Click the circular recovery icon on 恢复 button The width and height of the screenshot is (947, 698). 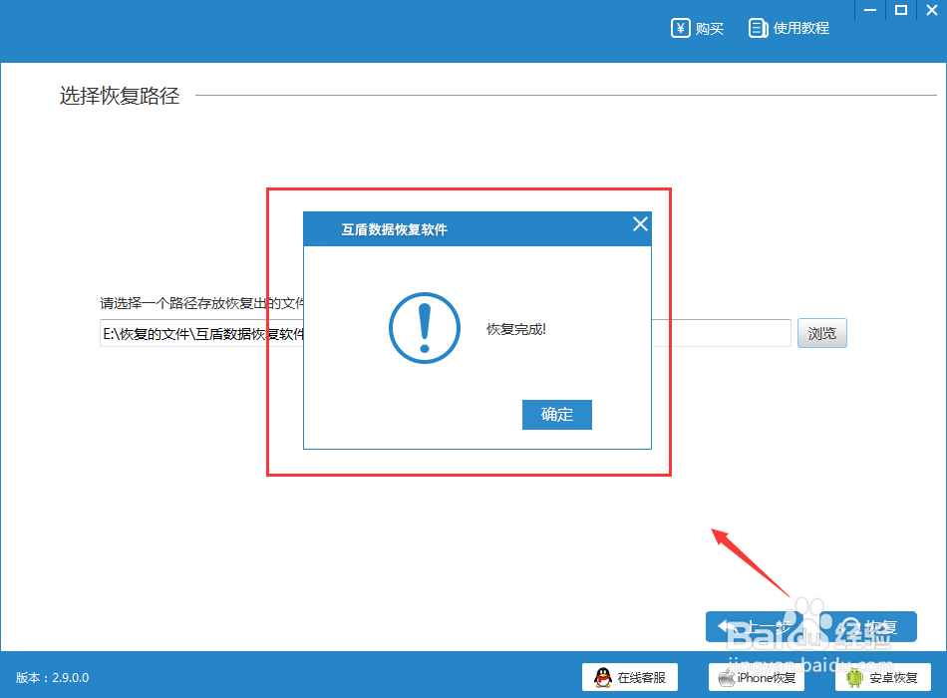(854, 625)
